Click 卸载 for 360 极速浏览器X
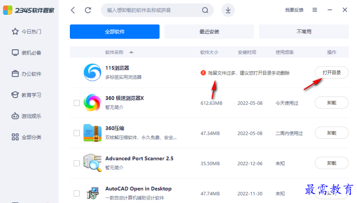Screen dimensions: 357x203 coord(332,103)
